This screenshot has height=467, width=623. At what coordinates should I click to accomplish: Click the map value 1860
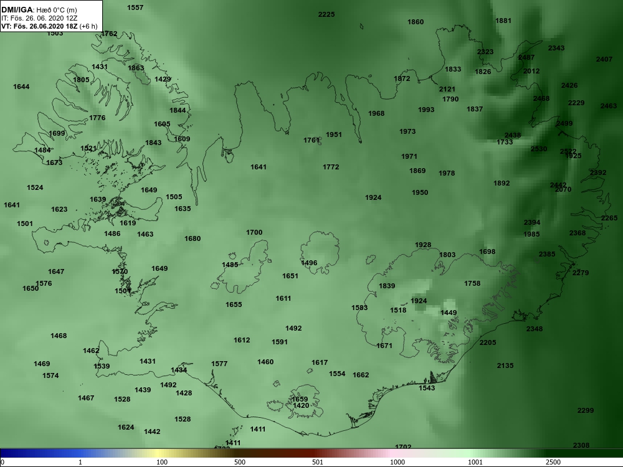[416, 22]
